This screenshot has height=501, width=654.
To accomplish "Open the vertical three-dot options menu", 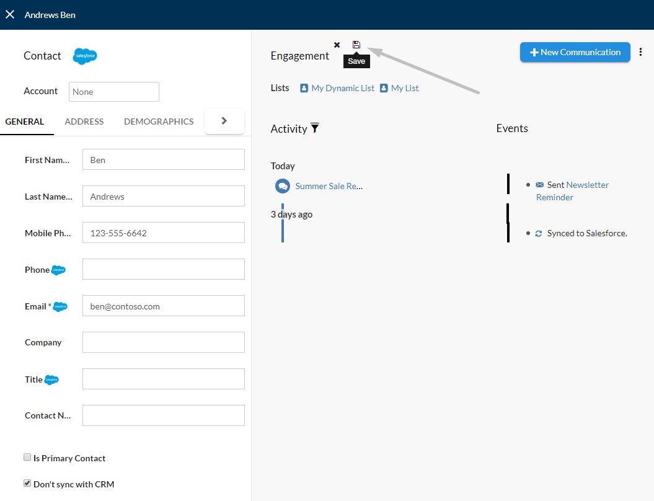I will tap(640, 51).
